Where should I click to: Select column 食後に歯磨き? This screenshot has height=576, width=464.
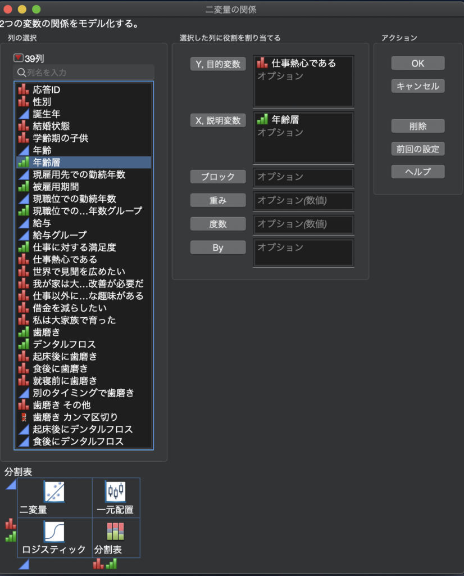[x=84, y=368]
